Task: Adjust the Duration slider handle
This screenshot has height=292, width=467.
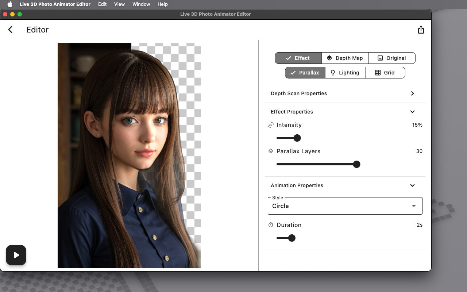Action: pyautogui.click(x=292, y=238)
